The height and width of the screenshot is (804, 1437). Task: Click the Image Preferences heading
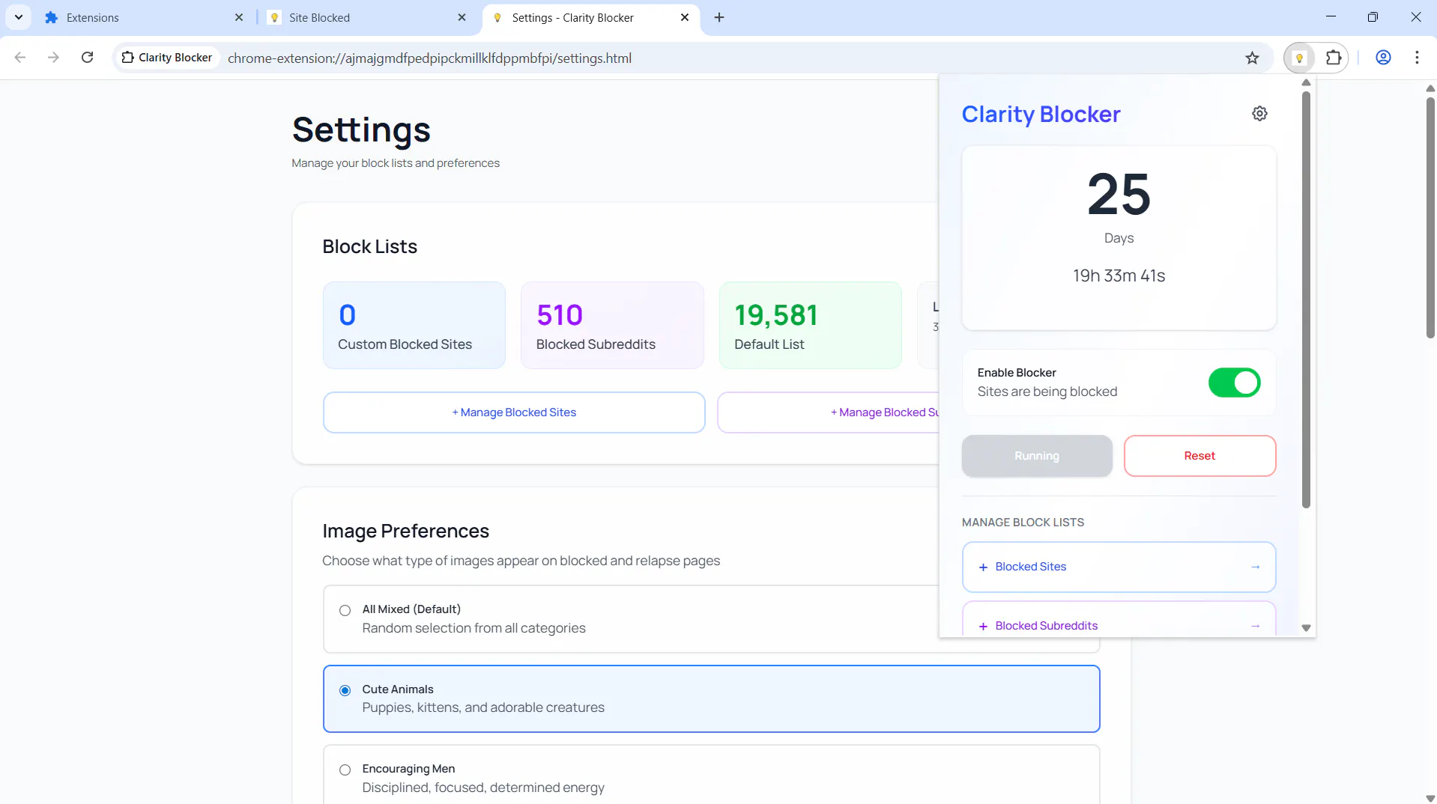coord(405,531)
